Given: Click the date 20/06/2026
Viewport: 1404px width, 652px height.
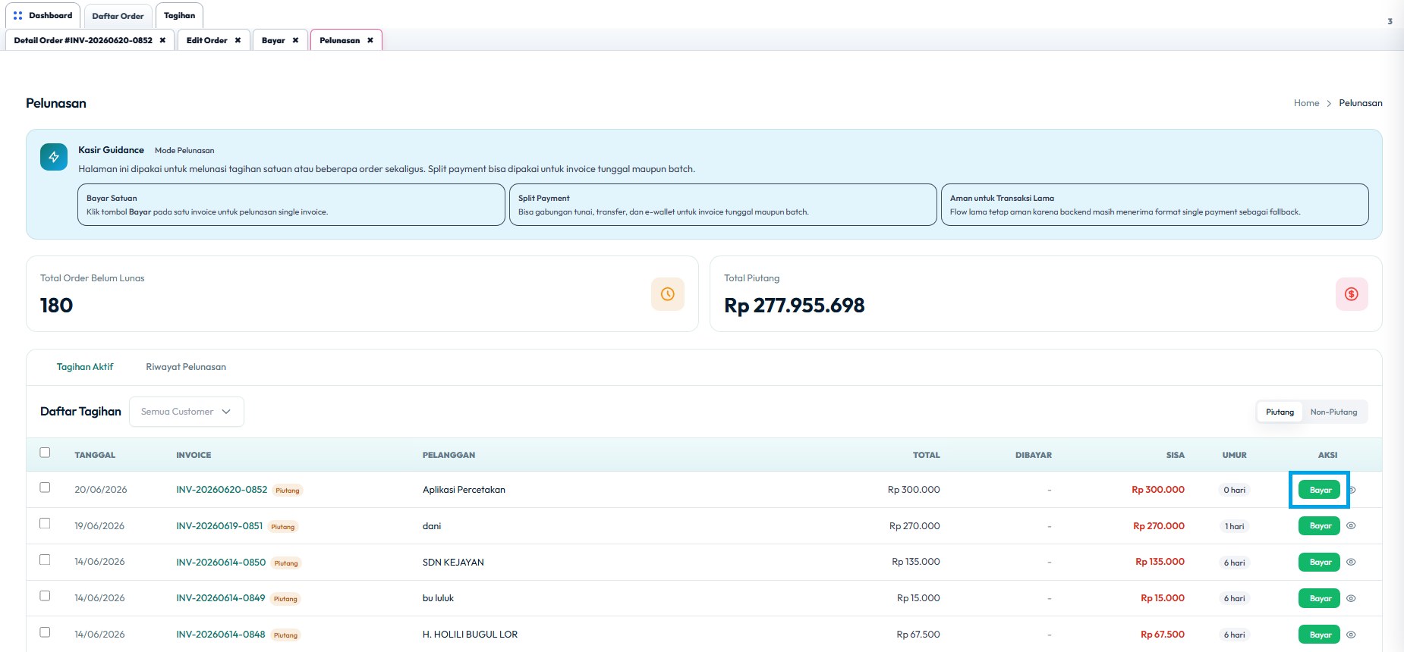Looking at the screenshot, I should click(101, 490).
